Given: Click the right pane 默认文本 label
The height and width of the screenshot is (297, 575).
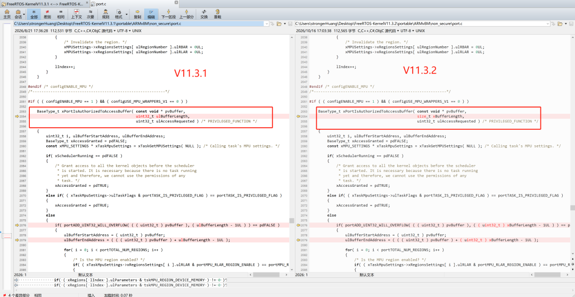Looking at the screenshot, I should point(367,275).
